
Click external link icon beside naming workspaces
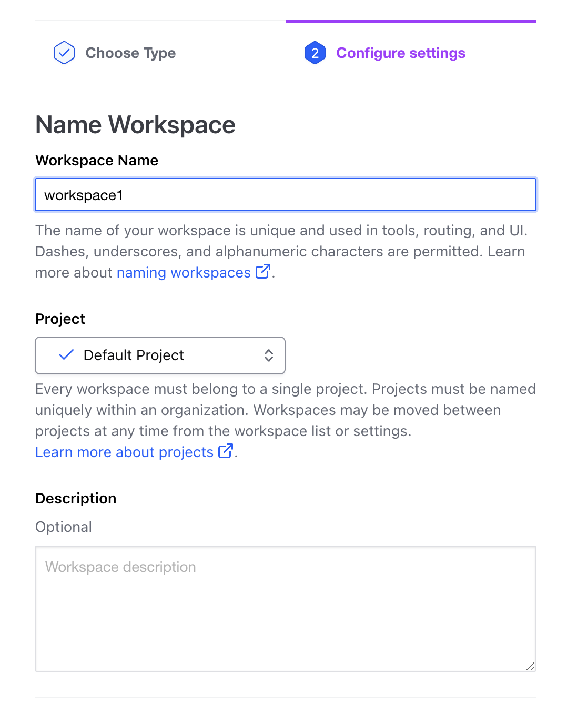[x=263, y=272]
